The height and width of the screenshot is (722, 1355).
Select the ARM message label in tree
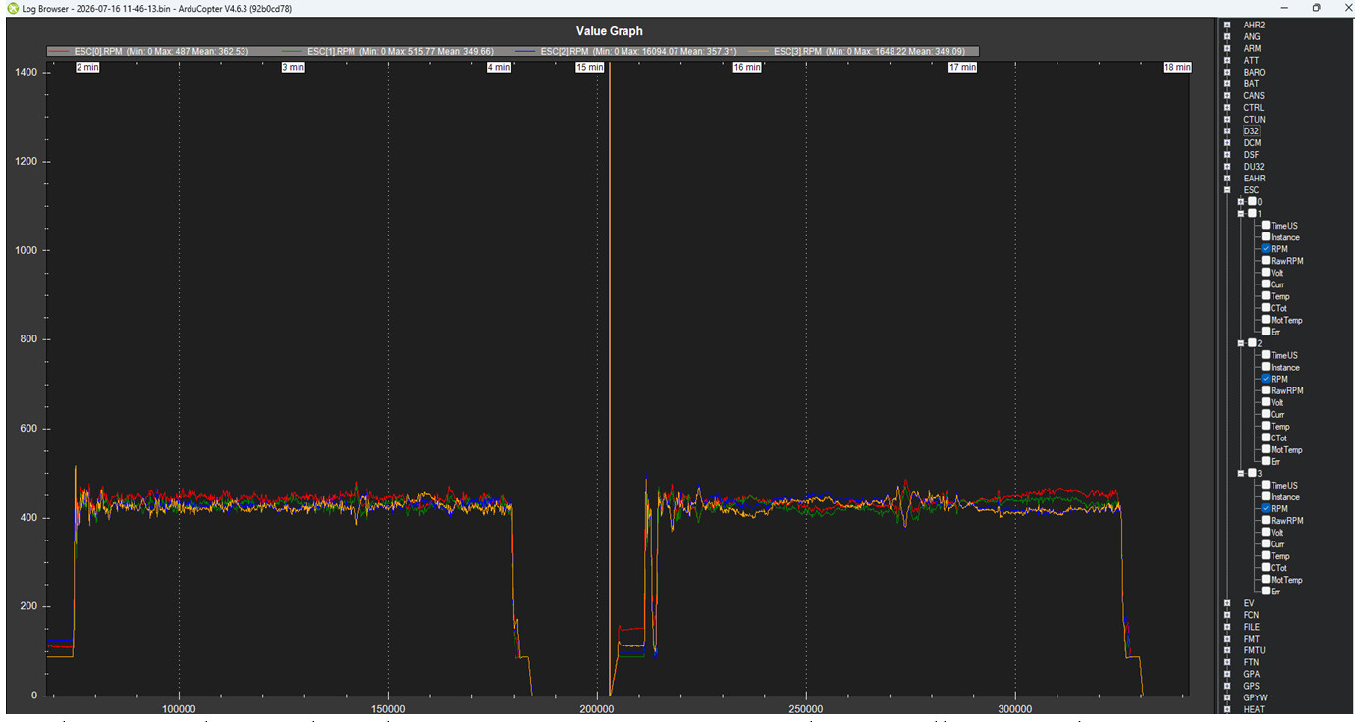pos(1252,48)
